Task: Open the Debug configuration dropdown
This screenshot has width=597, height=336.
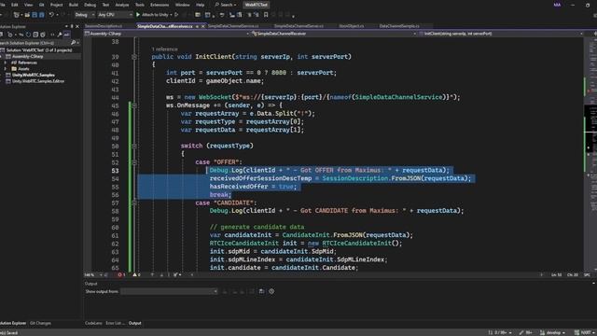Action: pos(84,15)
